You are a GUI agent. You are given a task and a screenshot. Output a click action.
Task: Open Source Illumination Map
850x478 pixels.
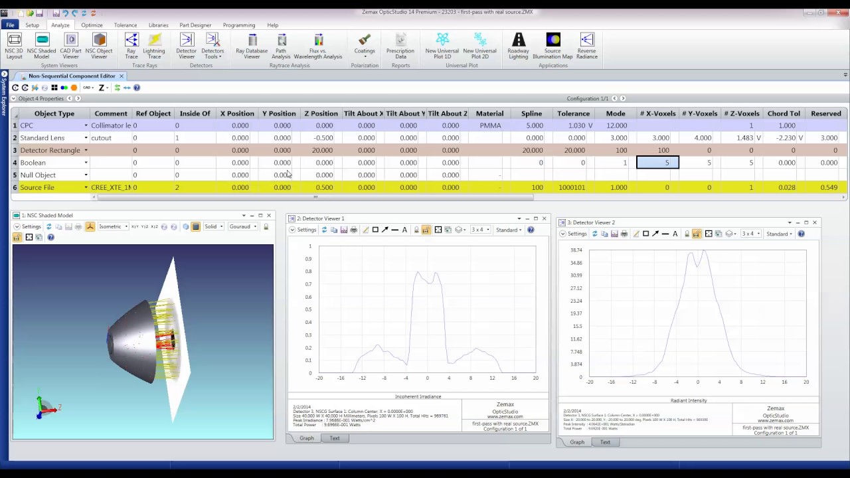(552, 46)
